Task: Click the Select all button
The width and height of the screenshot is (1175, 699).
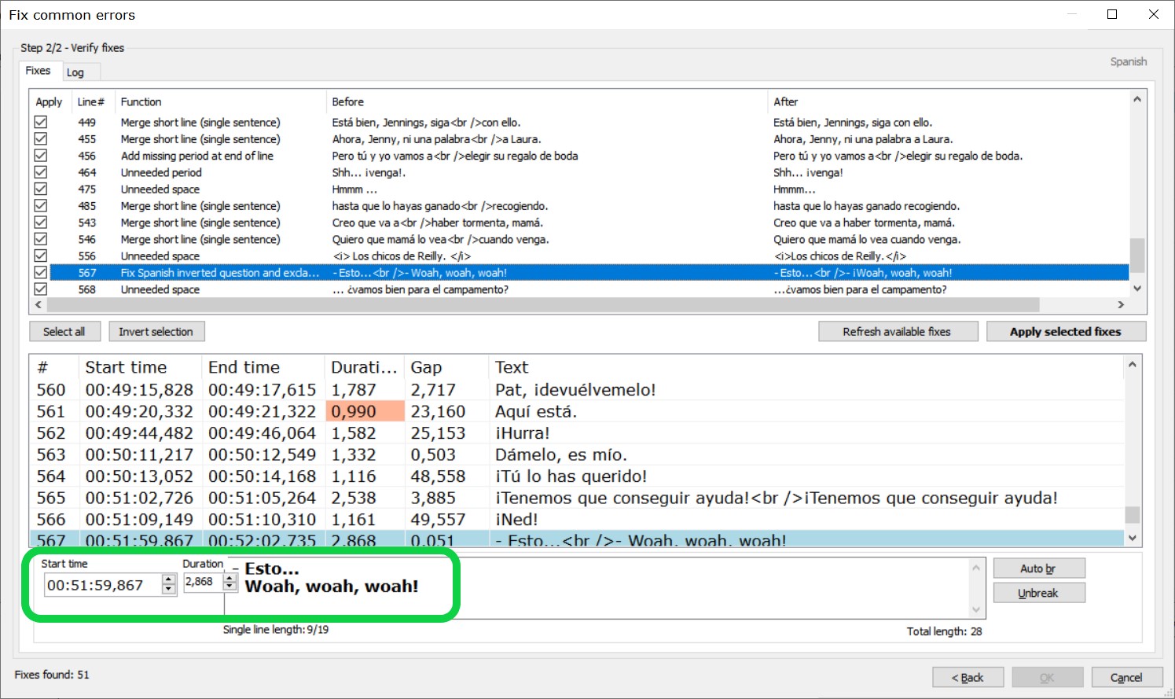Action: point(64,331)
